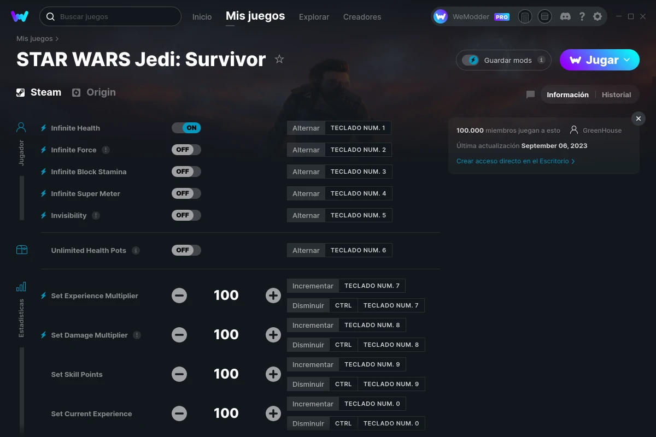Enable the Invisibility toggle

click(x=186, y=215)
